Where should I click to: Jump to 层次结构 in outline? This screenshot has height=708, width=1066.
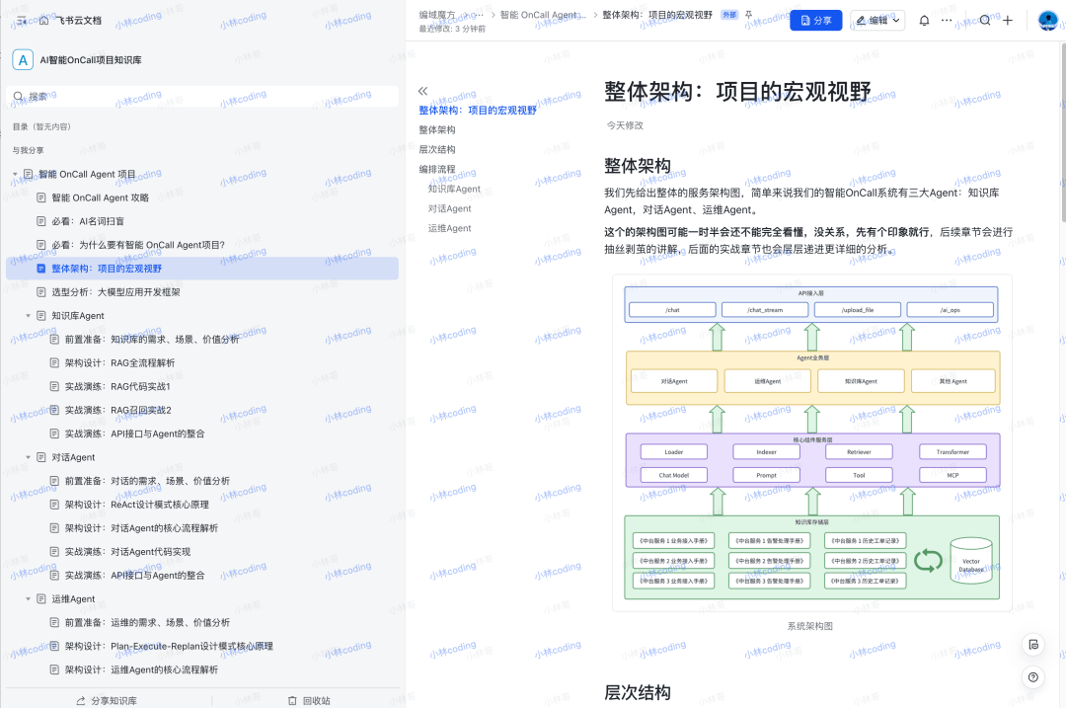tap(437, 149)
